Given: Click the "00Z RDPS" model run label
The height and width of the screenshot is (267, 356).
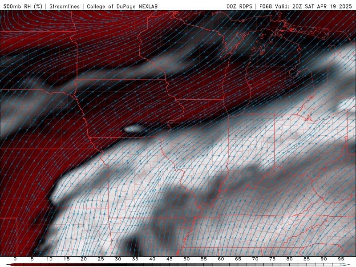Looking at the screenshot, I should pos(239,6).
